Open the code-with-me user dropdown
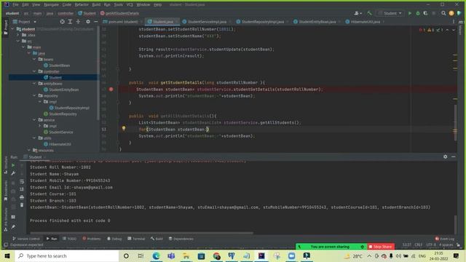This screenshot has width=466, height=262. 358,13
